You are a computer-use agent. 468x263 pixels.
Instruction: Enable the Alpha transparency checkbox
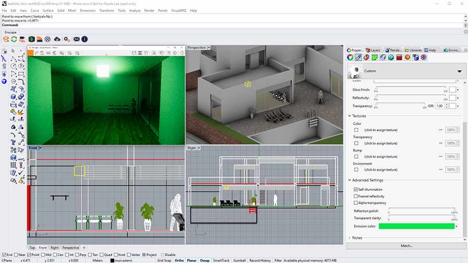tap(356, 203)
